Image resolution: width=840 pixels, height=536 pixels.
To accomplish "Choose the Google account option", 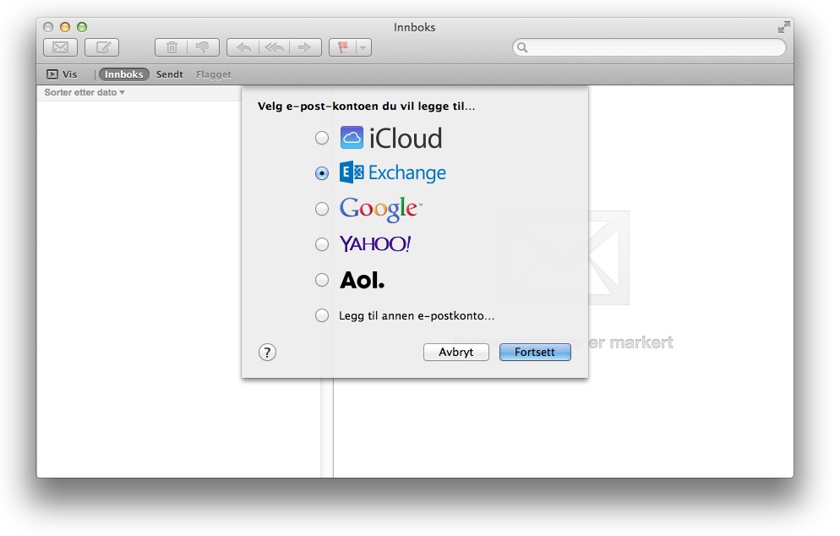I will [322, 209].
